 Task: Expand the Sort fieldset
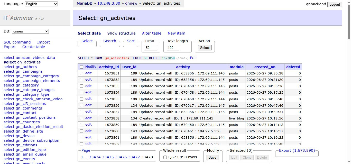click(131, 41)
